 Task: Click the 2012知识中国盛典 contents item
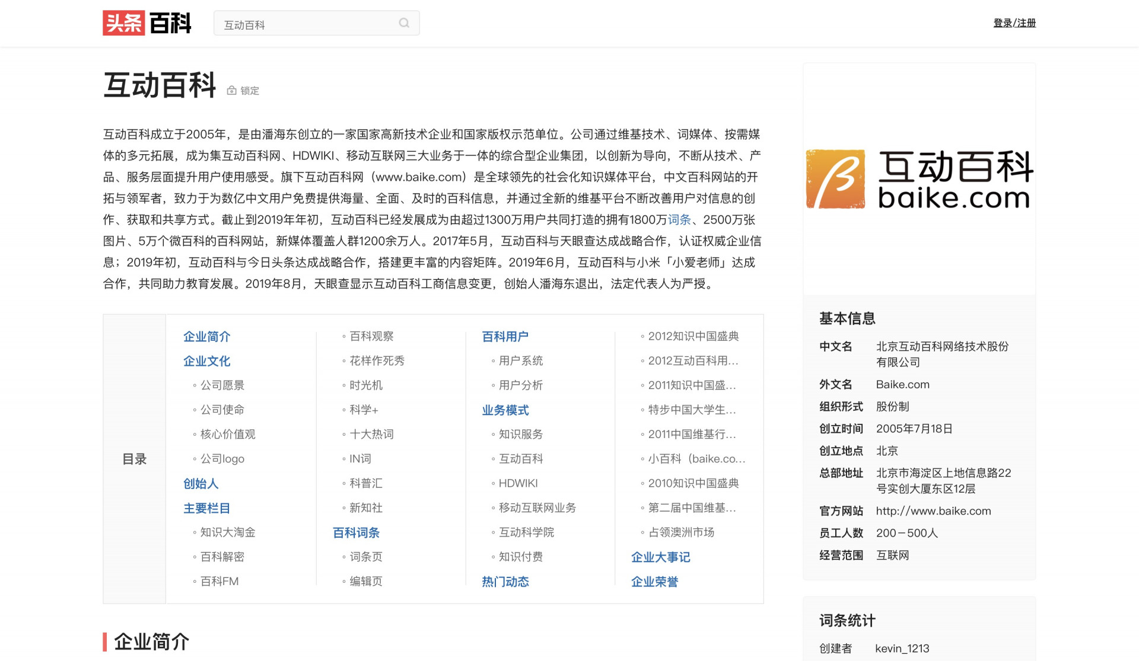(693, 336)
